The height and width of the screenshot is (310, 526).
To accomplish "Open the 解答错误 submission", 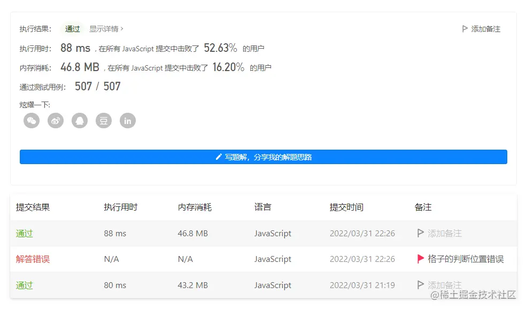I will click(x=33, y=259).
